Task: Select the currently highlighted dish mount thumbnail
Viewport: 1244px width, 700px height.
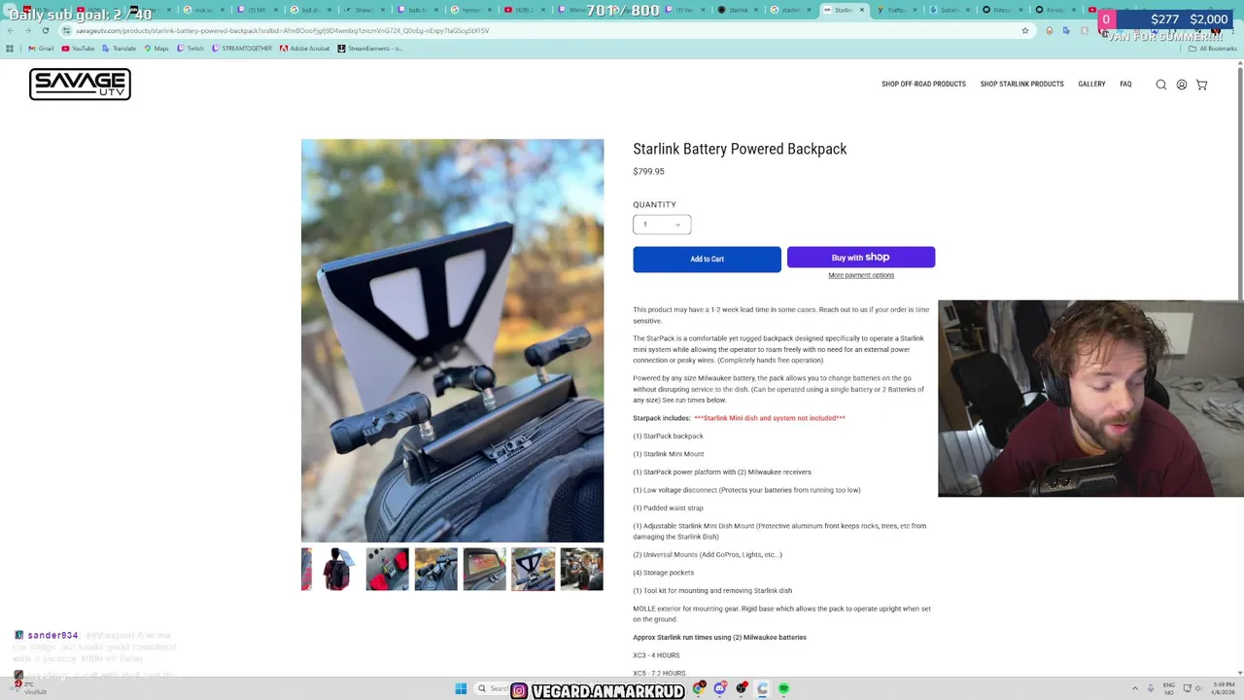Action: (533, 570)
